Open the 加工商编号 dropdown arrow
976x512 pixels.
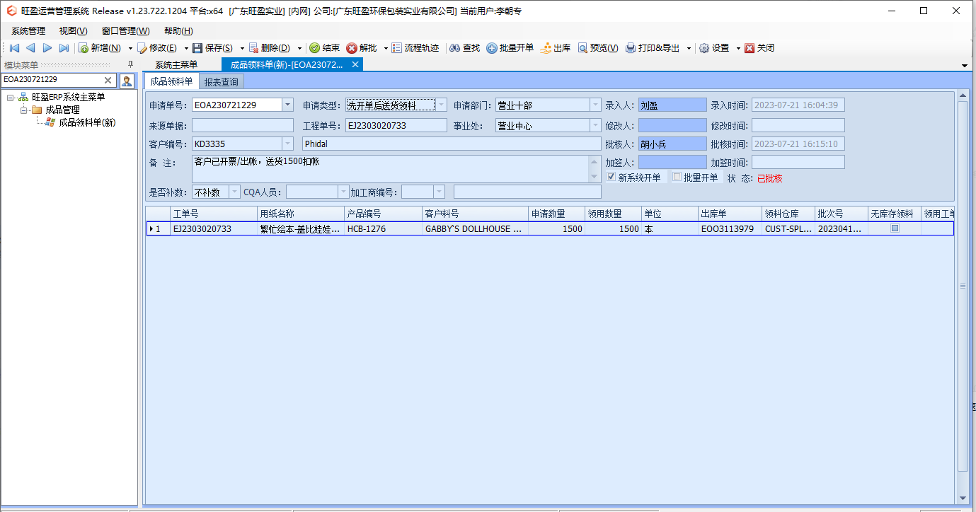440,192
